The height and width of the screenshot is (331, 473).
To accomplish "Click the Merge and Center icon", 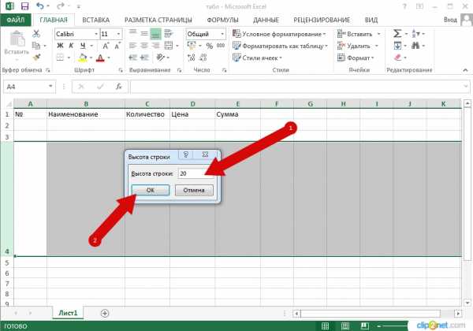I will coord(169,46).
